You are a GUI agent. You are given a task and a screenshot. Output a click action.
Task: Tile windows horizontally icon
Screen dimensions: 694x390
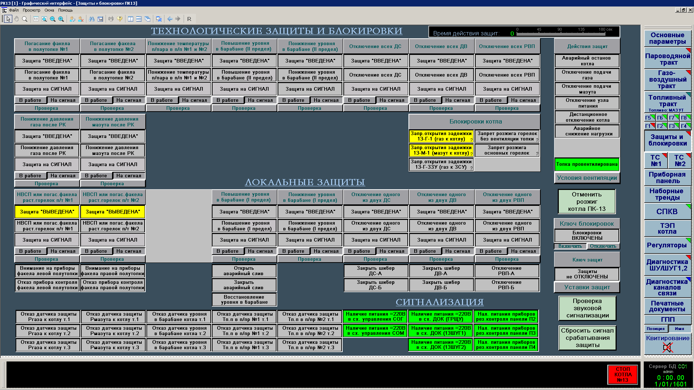pyautogui.click(x=139, y=19)
